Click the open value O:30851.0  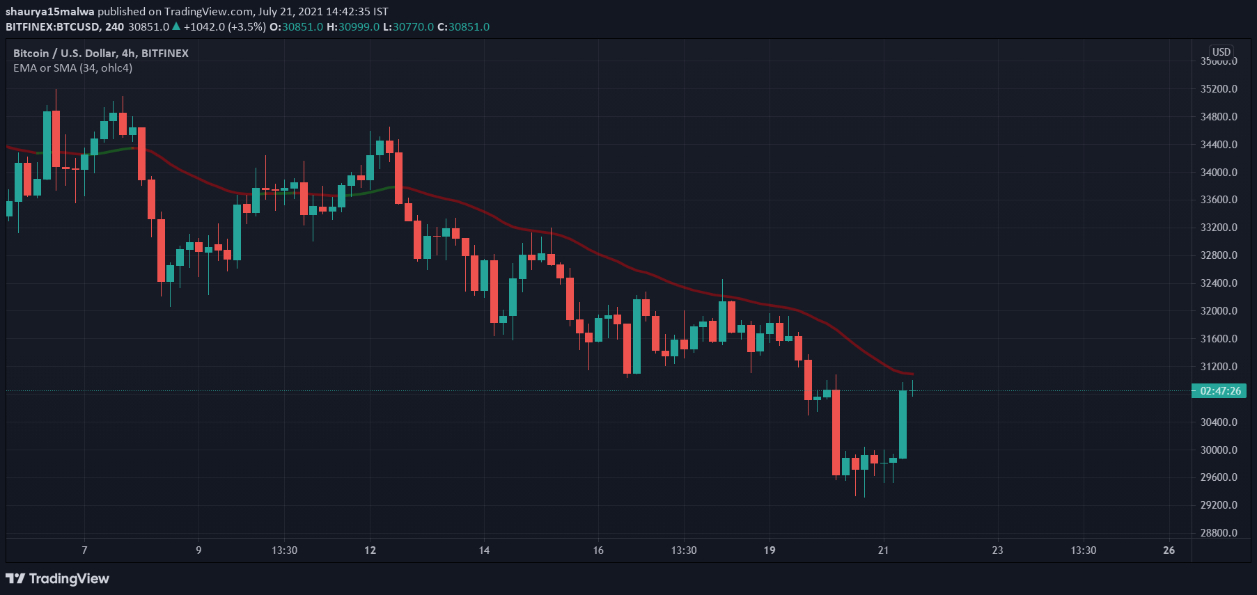point(297,26)
